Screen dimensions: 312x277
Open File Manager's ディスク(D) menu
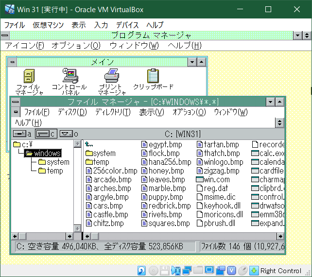(72, 112)
